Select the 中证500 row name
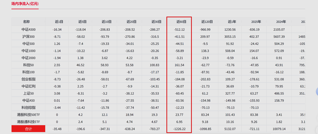Screen dimensions: 318x134 28,44
